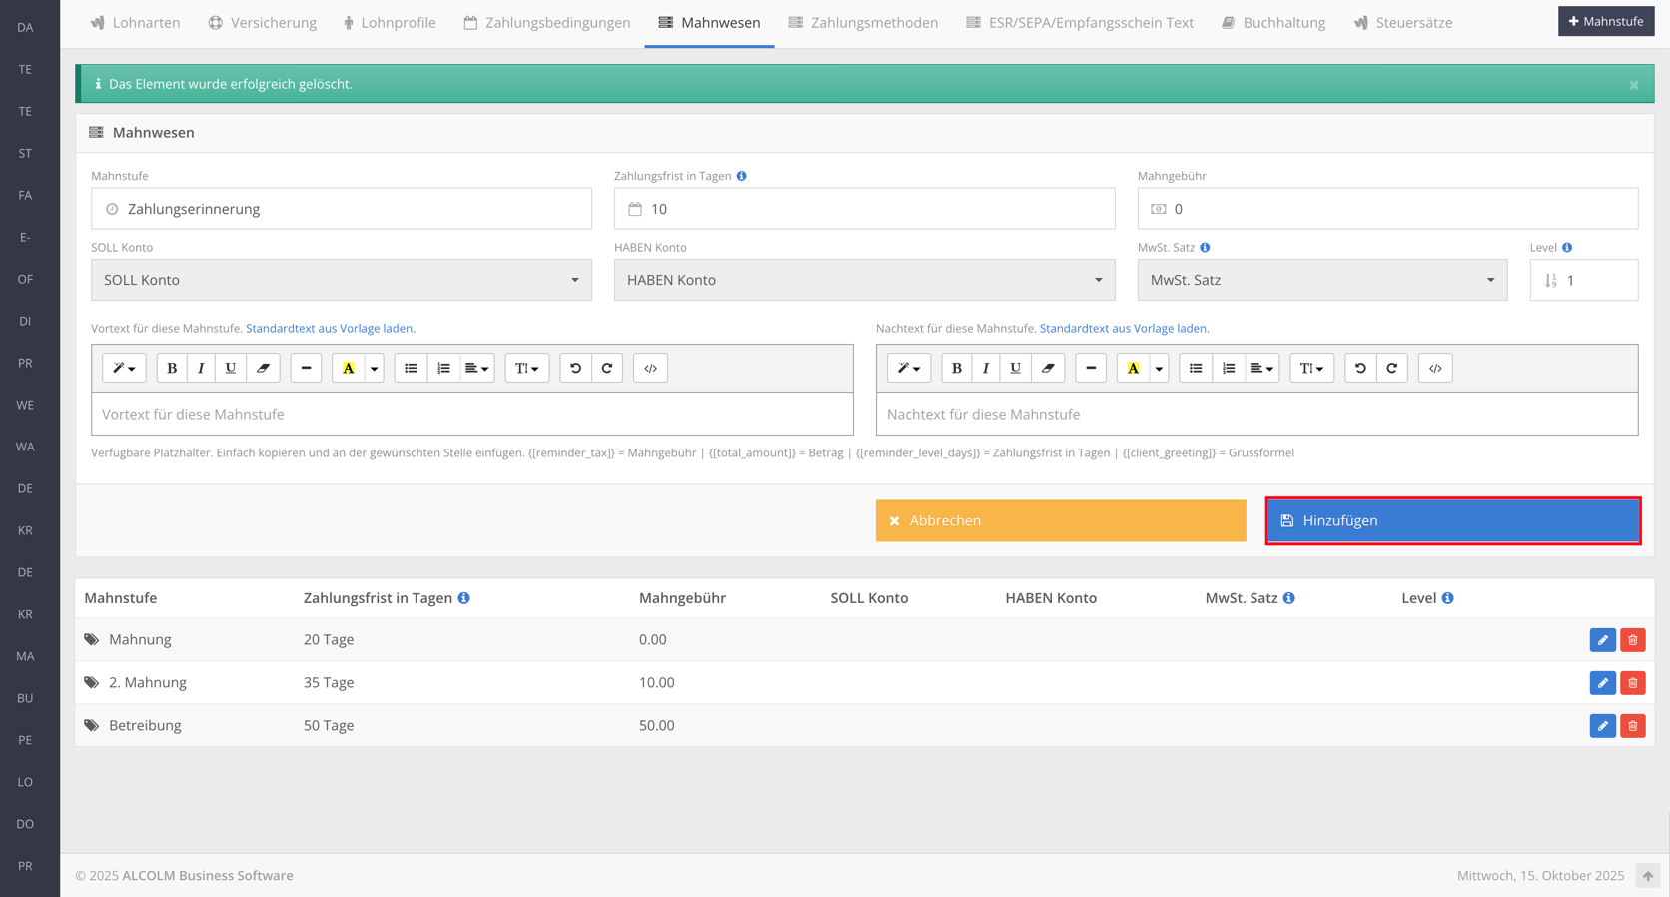Click the info icon next to Zahlungsfrist in Tagen

(x=741, y=176)
